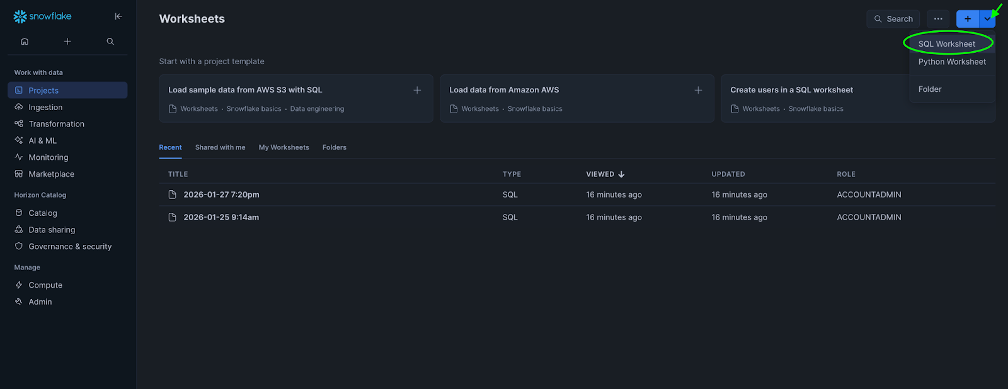Switch to My Worksheets tab
1008x389 pixels.
tap(283, 147)
